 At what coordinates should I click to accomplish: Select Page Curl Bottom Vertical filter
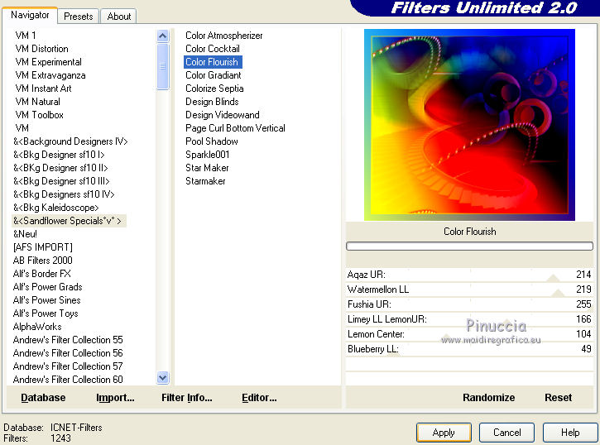point(235,128)
